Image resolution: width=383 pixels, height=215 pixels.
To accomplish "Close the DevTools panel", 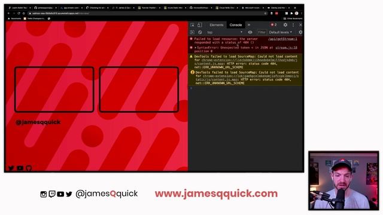I will pyautogui.click(x=300, y=25).
